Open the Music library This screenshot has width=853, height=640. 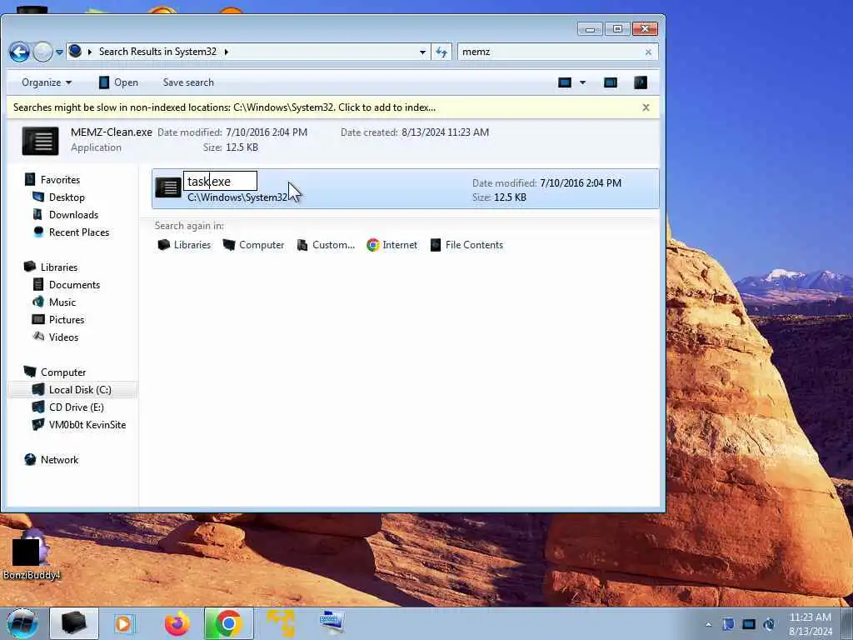54,302
